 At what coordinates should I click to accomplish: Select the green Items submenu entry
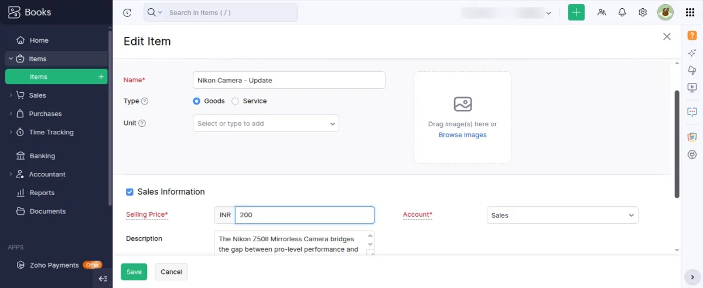56,77
